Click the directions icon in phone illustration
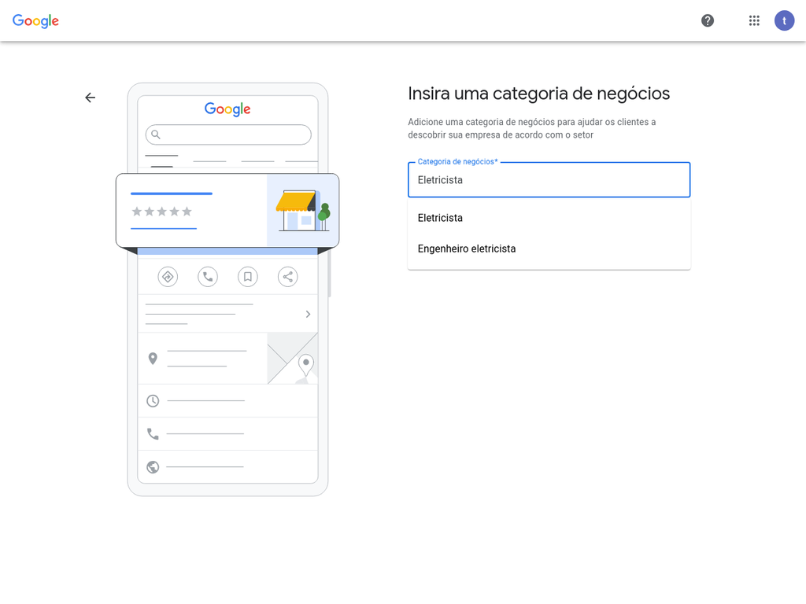 168,277
